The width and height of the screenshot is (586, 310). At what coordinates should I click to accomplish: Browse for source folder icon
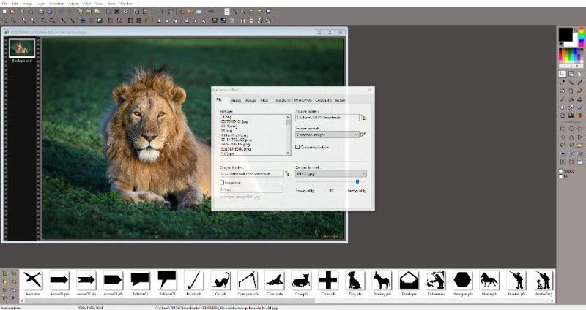pos(363,117)
